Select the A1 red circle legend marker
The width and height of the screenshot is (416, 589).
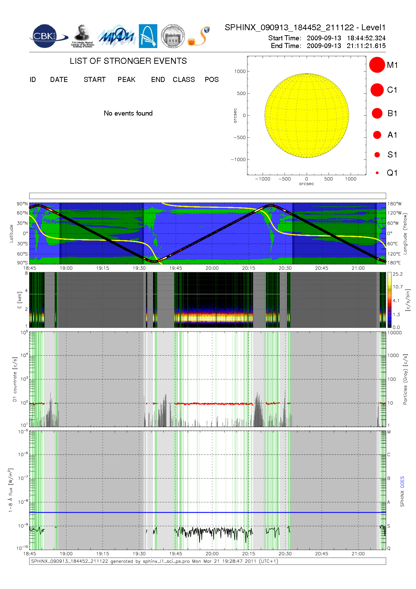[377, 135]
